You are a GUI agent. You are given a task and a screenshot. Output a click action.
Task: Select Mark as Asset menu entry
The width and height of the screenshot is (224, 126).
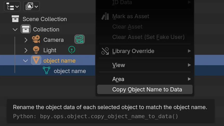[131, 16]
